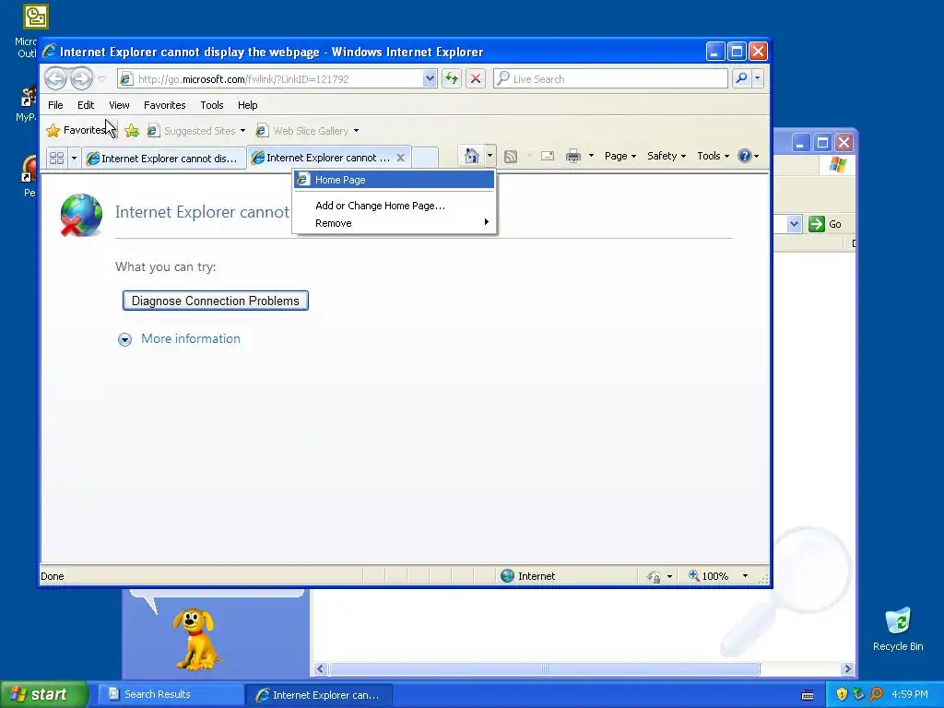Open a new blank tab
The image size is (944, 708).
tap(425, 158)
